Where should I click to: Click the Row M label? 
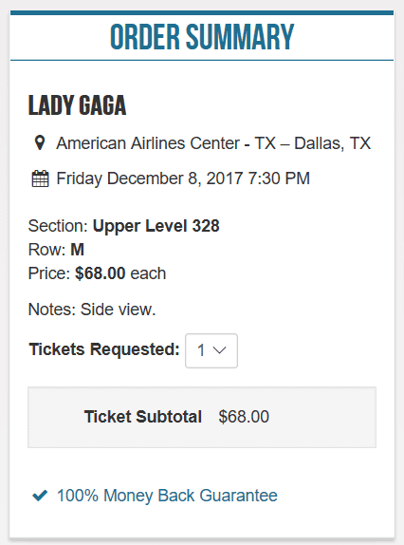click(56, 250)
